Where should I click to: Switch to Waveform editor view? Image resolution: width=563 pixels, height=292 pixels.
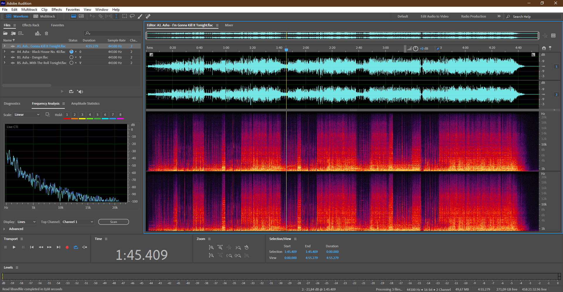click(x=17, y=16)
